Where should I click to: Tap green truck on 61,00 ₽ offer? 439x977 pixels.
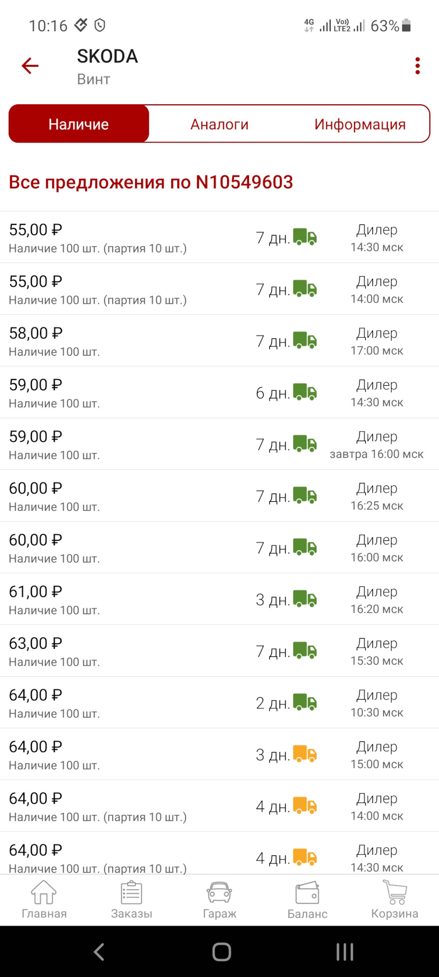[305, 599]
